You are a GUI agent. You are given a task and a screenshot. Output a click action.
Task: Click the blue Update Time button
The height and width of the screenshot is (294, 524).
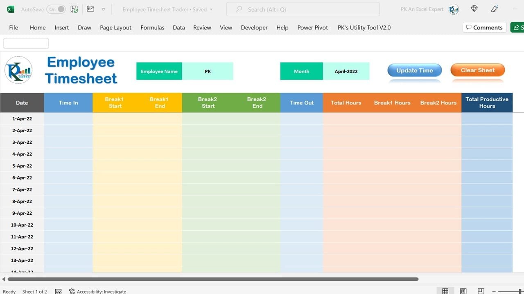point(415,70)
